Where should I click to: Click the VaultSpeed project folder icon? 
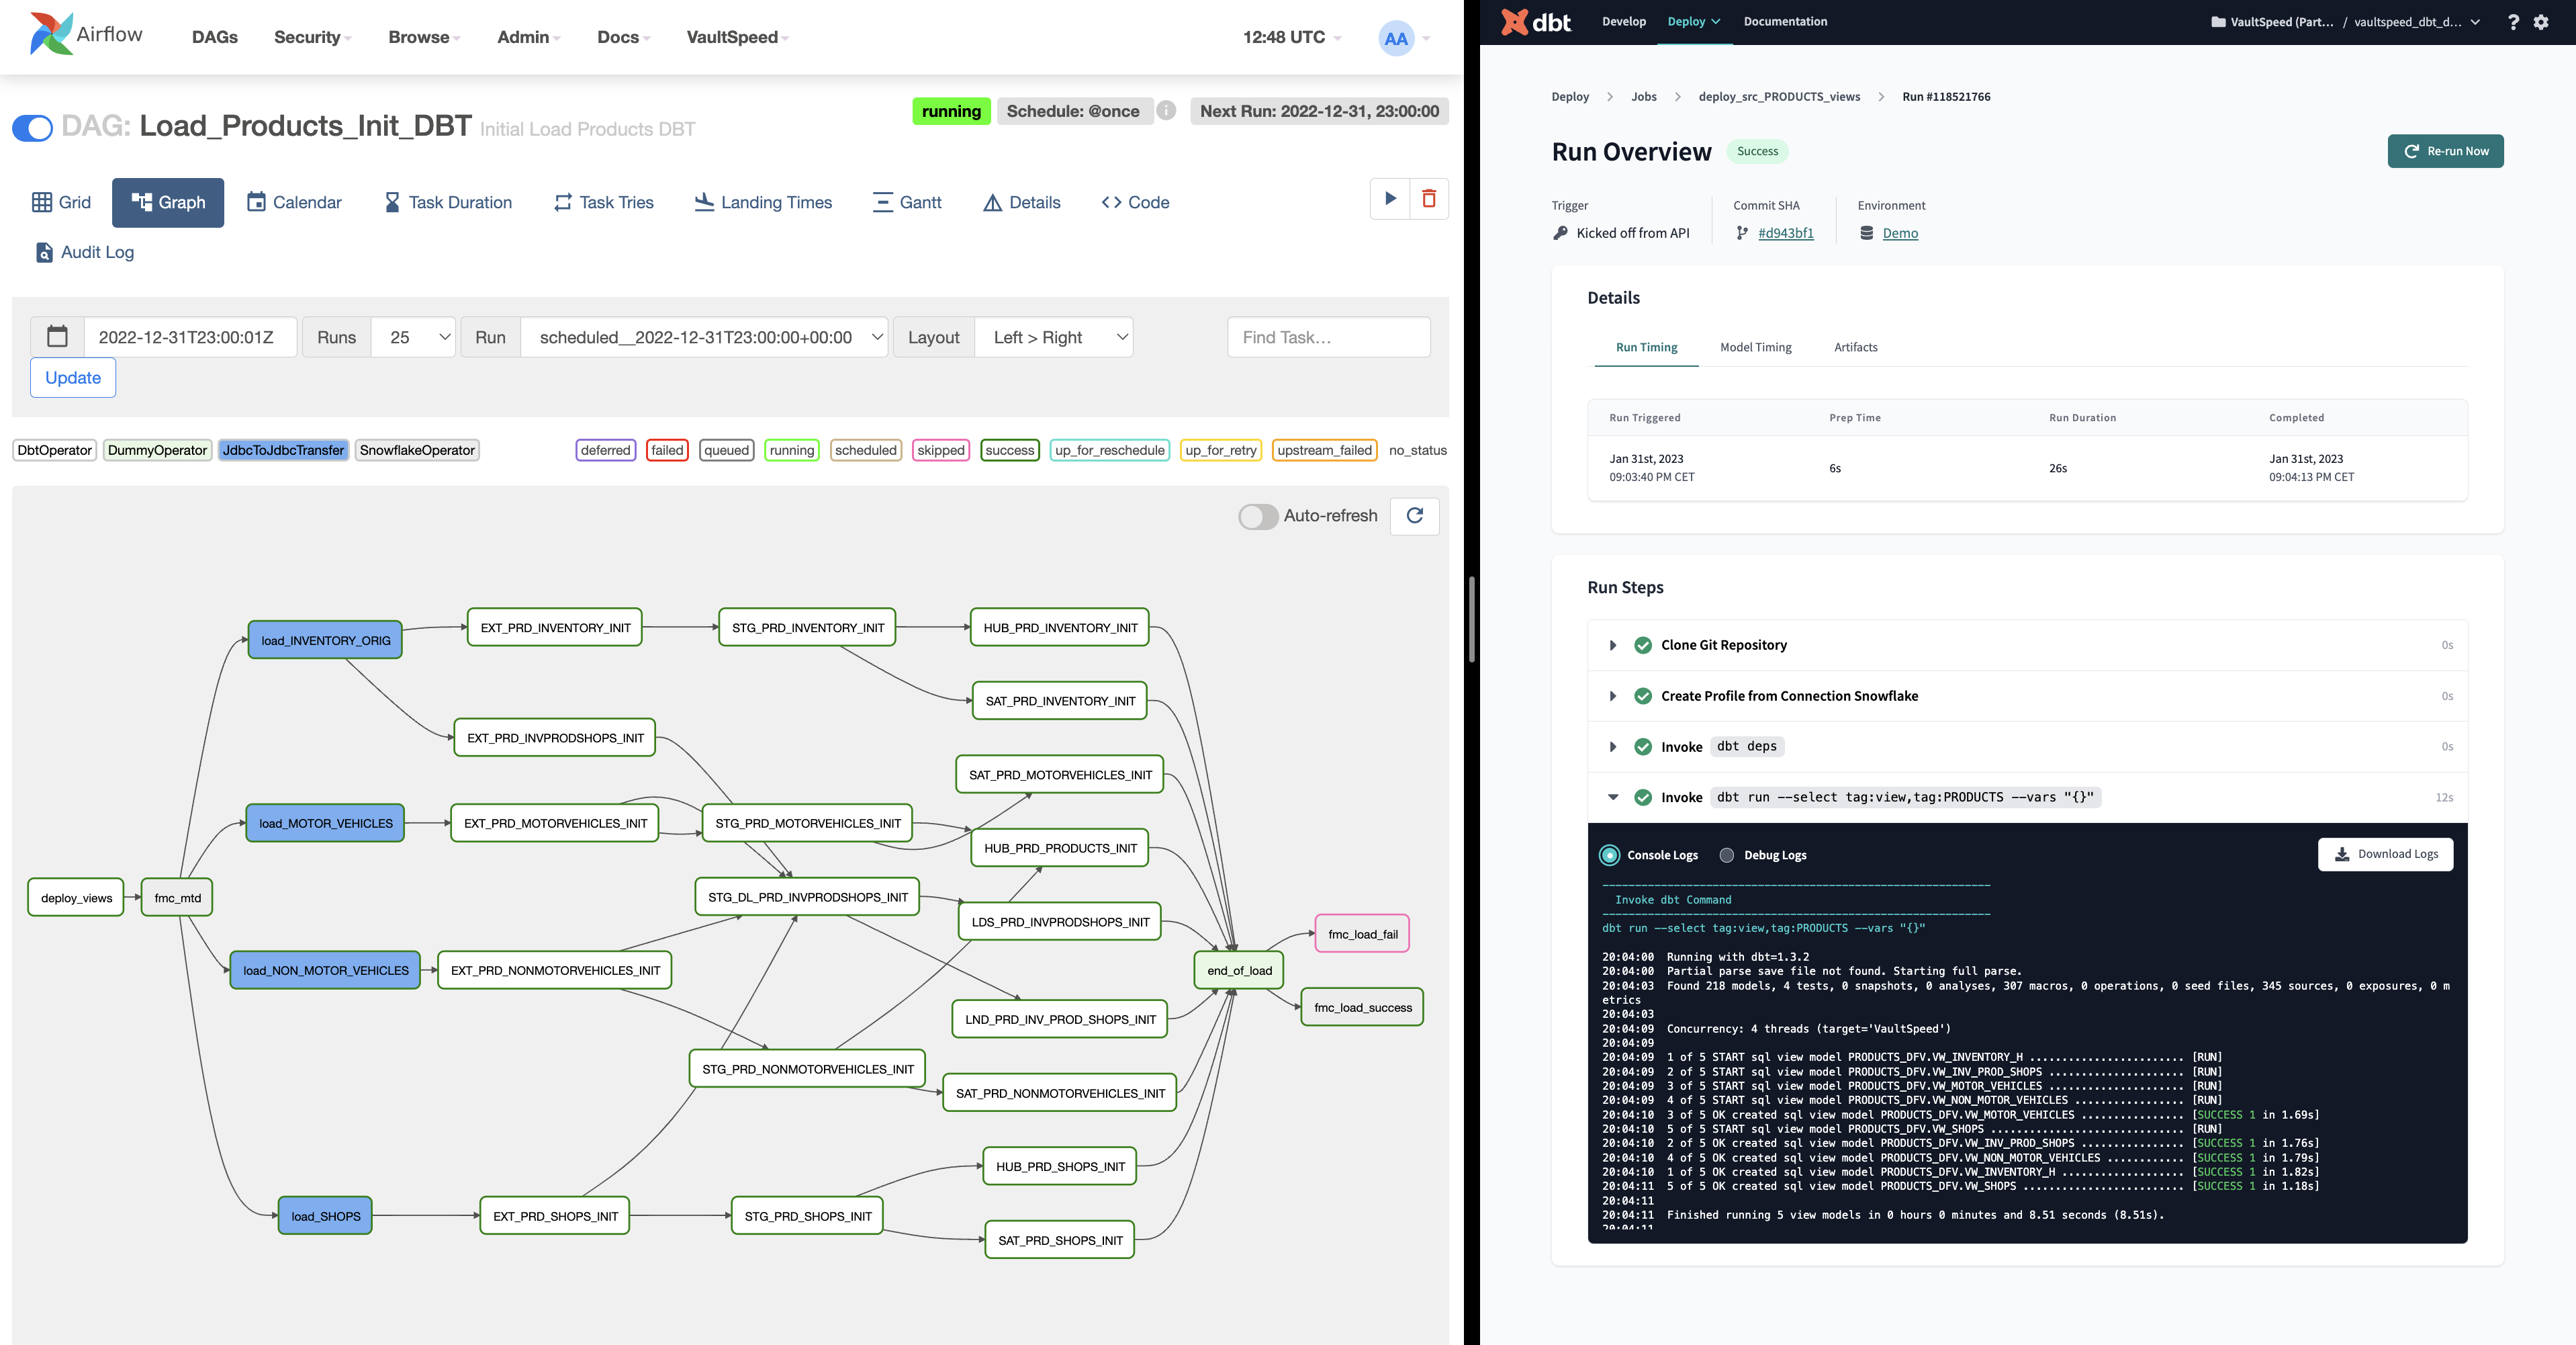tap(2217, 22)
